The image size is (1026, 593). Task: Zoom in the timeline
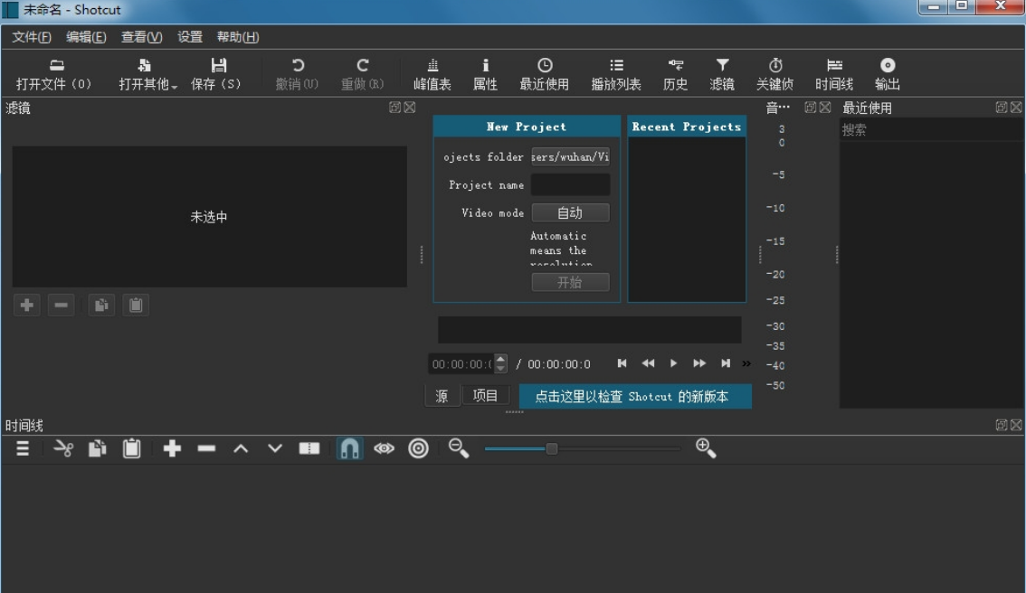(706, 448)
